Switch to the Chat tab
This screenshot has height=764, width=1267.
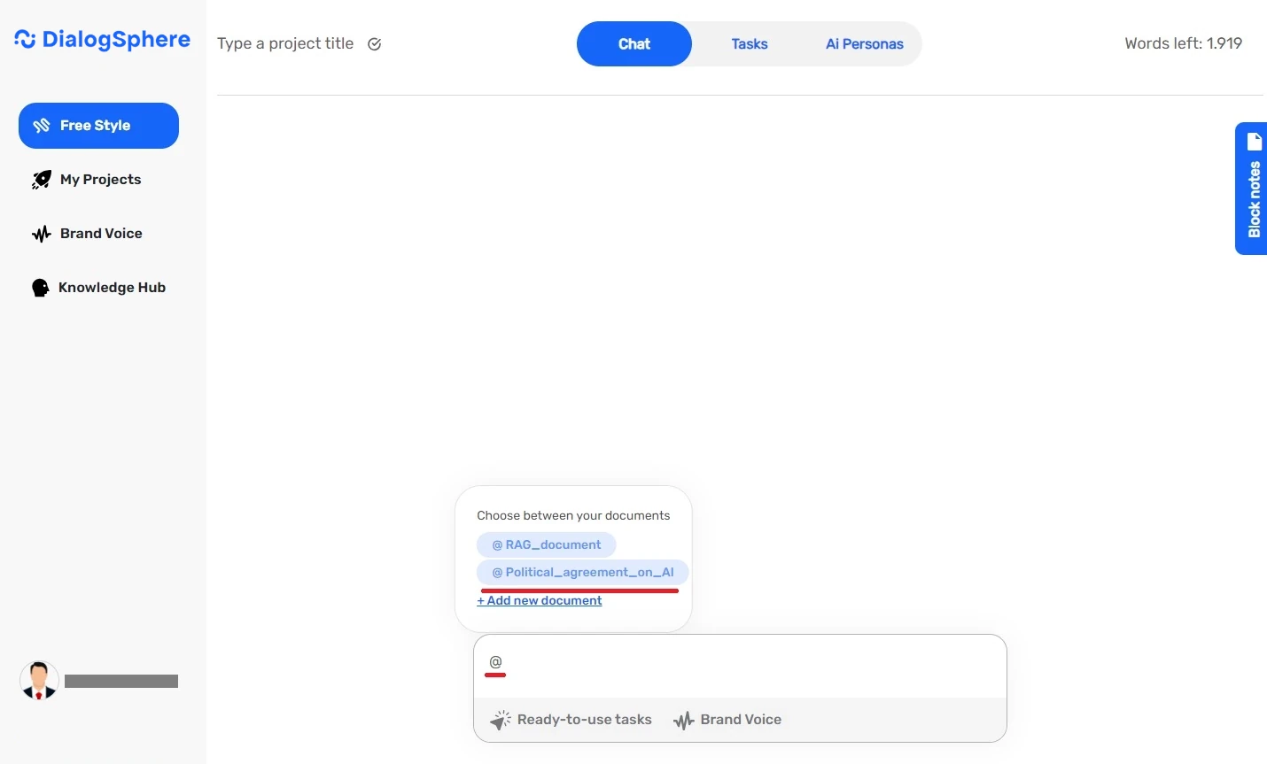pyautogui.click(x=633, y=44)
